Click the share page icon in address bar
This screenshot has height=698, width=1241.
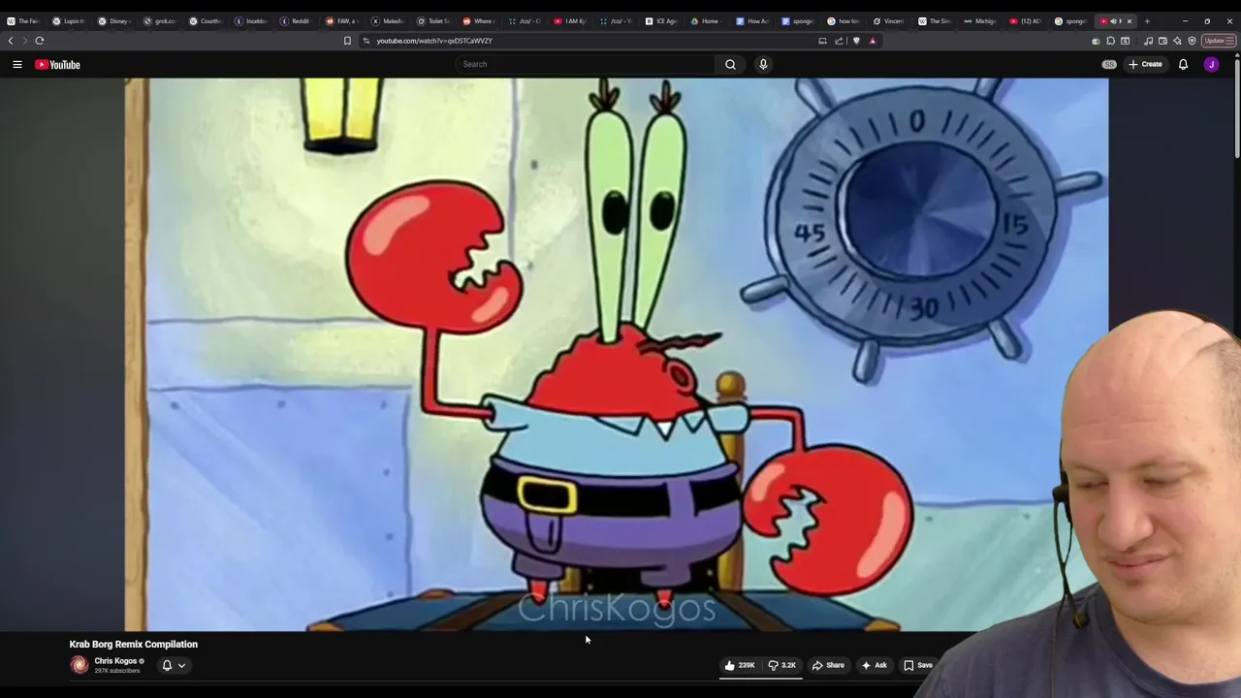pyautogui.click(x=839, y=41)
